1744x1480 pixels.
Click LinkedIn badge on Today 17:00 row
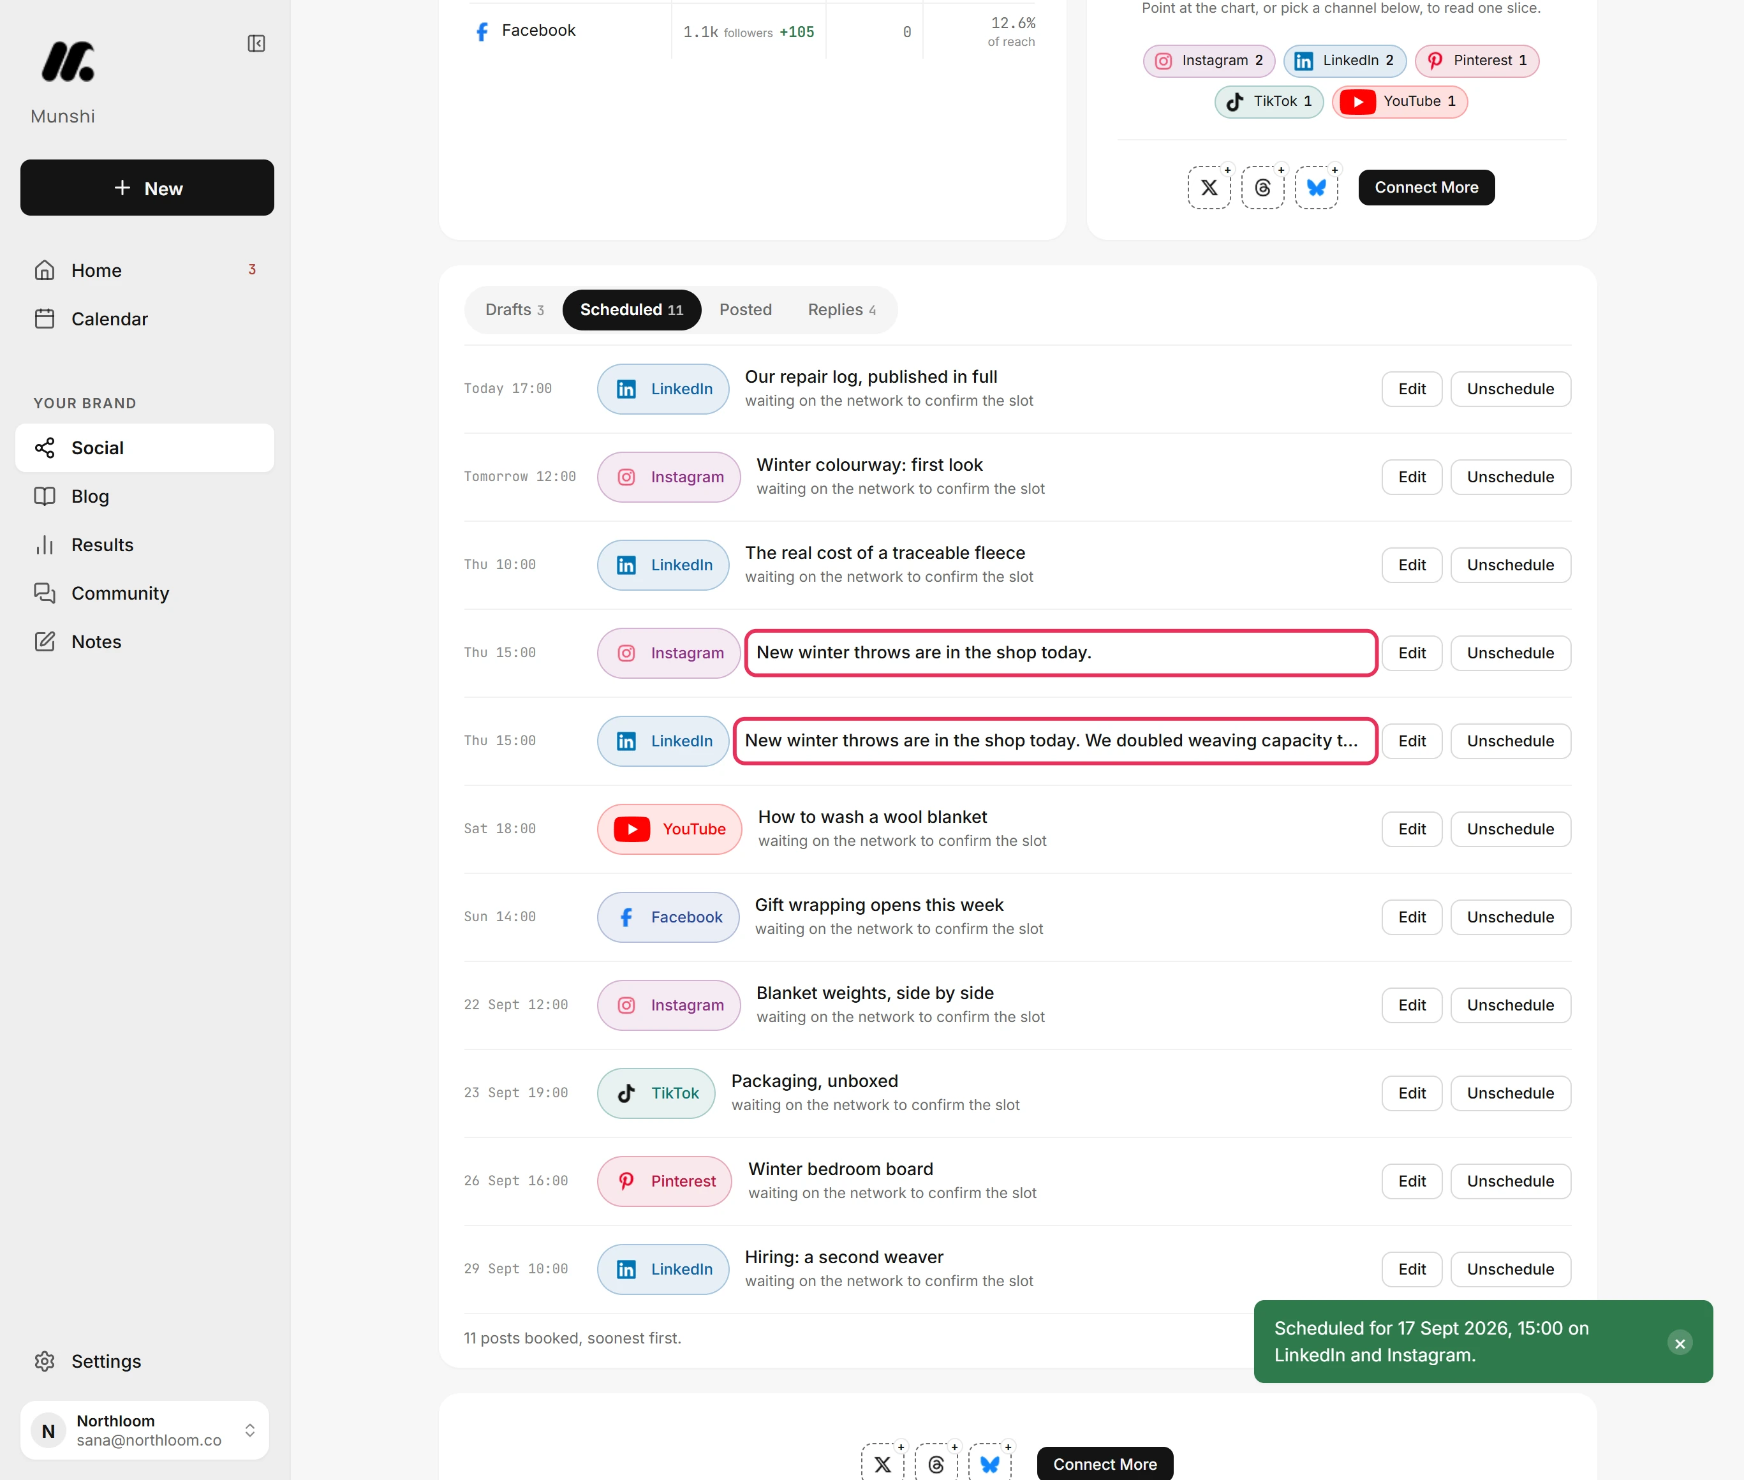(663, 389)
